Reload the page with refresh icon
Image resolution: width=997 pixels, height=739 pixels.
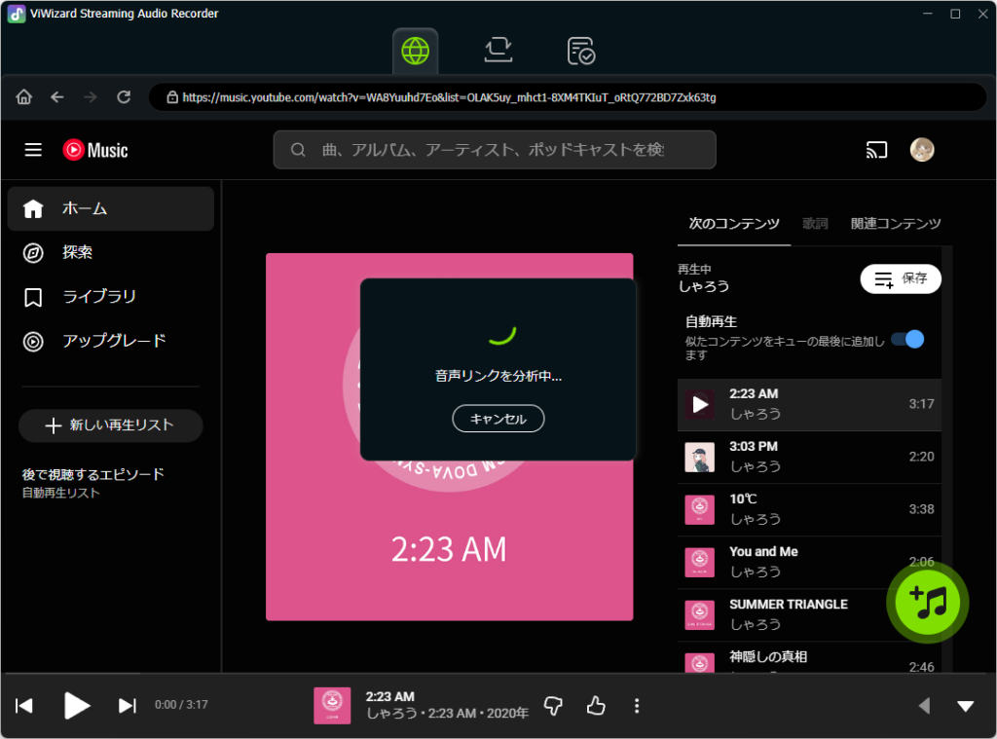pyautogui.click(x=124, y=97)
